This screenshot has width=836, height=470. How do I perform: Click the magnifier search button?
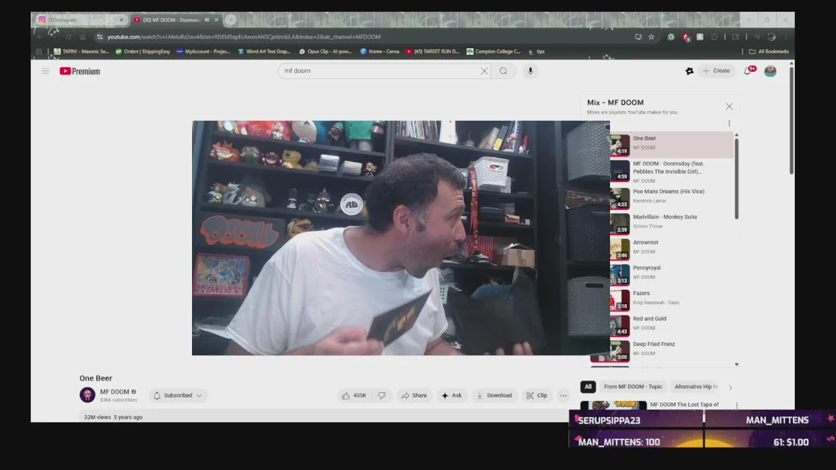tap(504, 71)
